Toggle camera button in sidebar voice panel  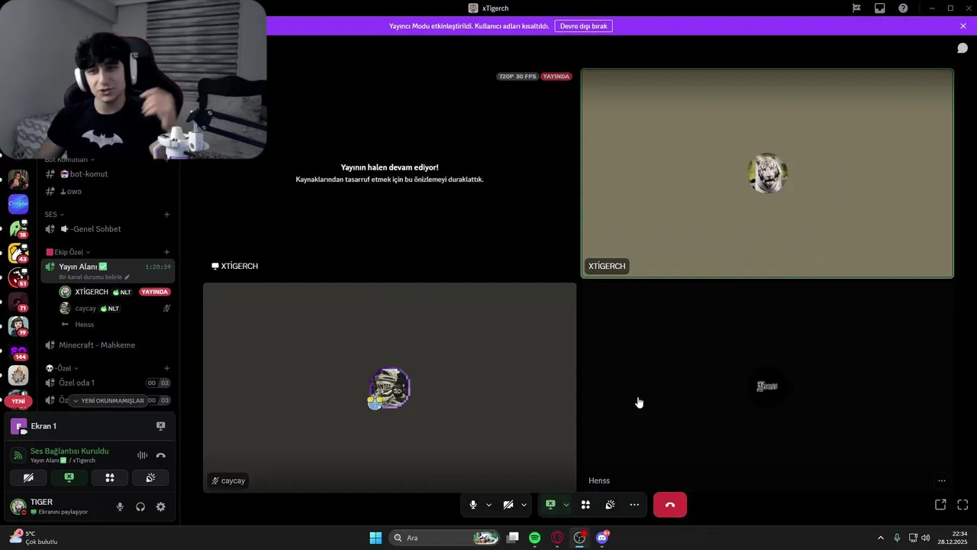point(28,478)
